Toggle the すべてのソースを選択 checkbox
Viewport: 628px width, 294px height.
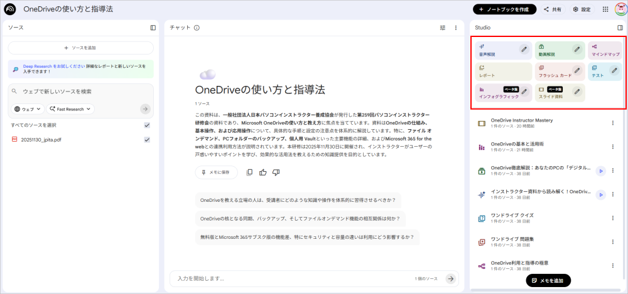(147, 125)
